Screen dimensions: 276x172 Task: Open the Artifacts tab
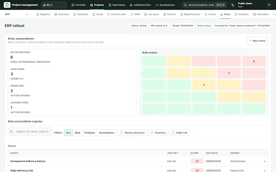pos(242,14)
